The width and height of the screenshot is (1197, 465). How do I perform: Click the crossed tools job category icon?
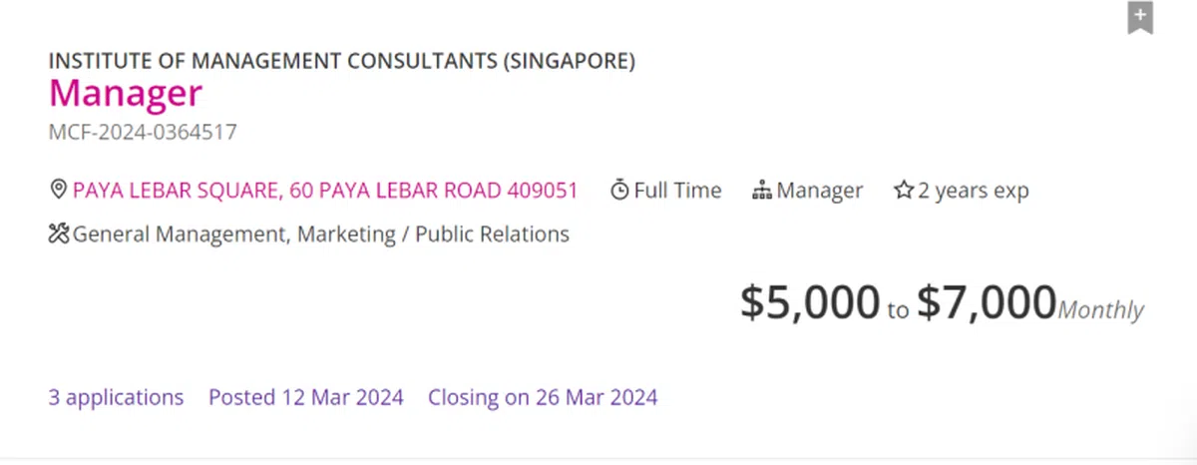click(x=59, y=234)
